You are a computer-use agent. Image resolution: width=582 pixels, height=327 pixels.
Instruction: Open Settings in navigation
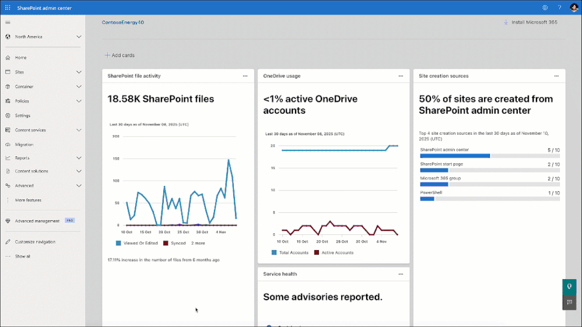(23, 115)
